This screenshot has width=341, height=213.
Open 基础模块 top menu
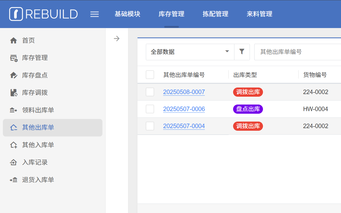point(128,14)
